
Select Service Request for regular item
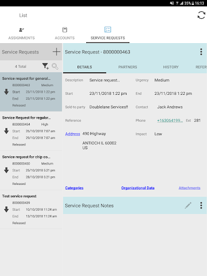pyautogui.click(x=31, y=131)
